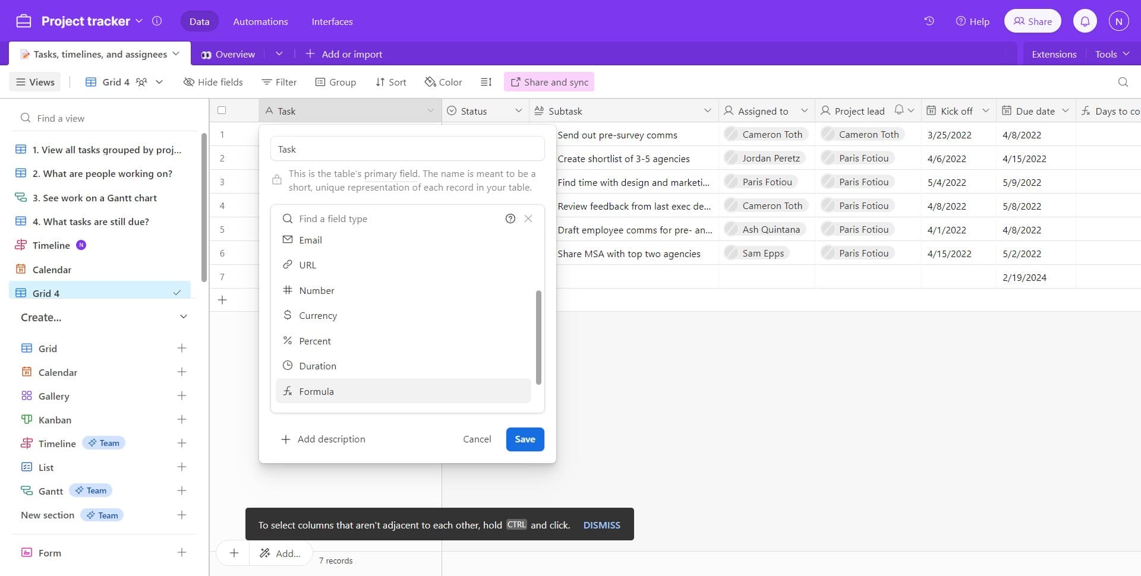Dismiss the column selection tip
Viewport: 1141px width, 576px height.
coord(601,525)
